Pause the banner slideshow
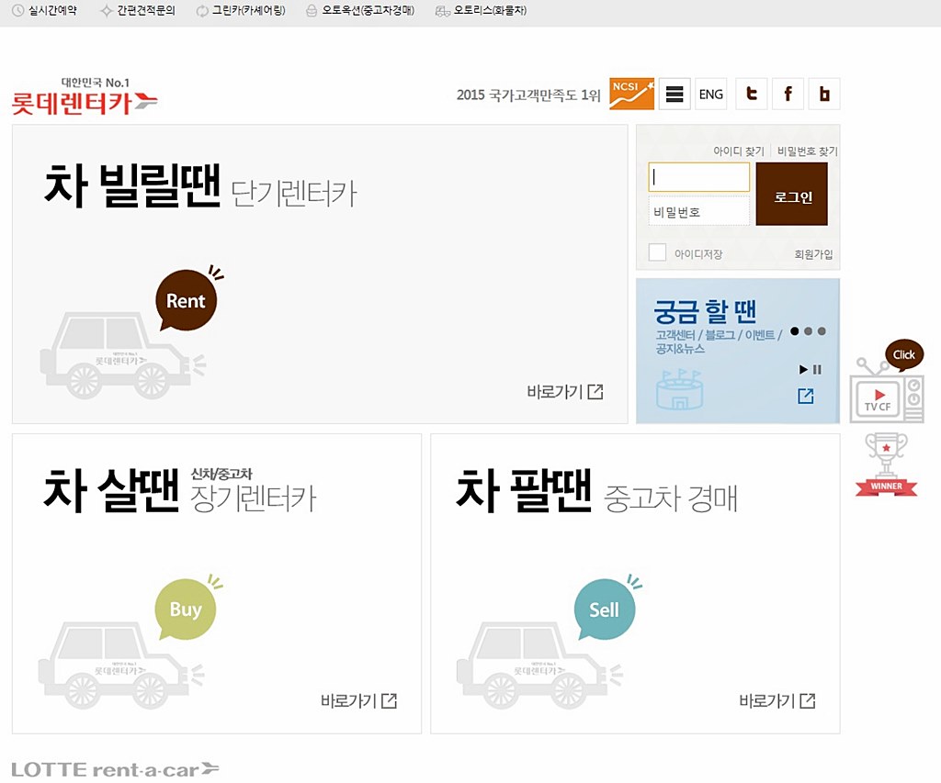 (817, 369)
